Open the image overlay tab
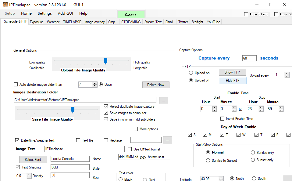 [95, 22]
